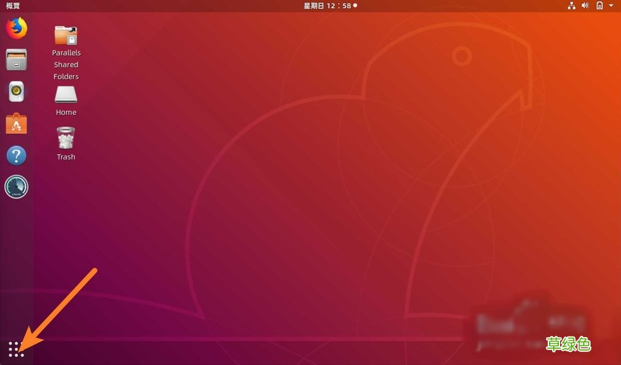
Task: Open the sound menu from the volume icon
Action: (x=584, y=6)
